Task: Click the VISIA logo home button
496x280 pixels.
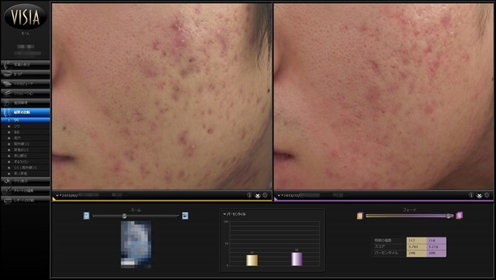Action: click(26, 17)
